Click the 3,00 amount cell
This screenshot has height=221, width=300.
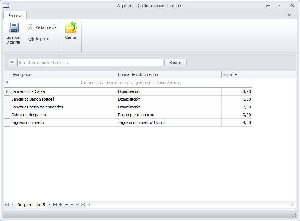pos(237,115)
